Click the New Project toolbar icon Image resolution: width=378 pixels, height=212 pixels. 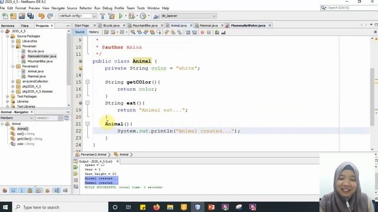13,16
